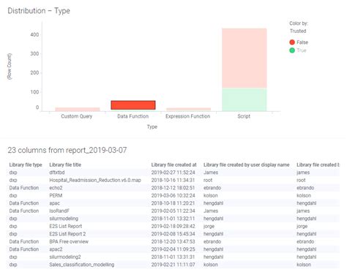Select the apac title cell
The image size is (347, 272).
54,203
